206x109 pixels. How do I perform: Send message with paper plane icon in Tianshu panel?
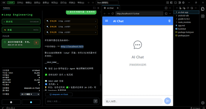pyautogui.click(x=96, y=101)
